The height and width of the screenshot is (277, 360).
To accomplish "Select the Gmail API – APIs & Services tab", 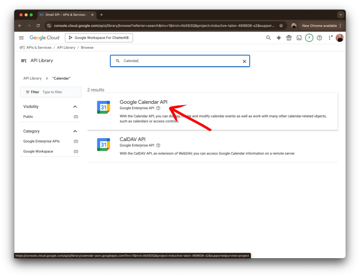I will point(67,15).
